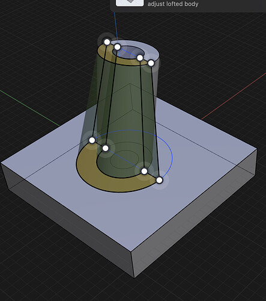Click the 'adjust lofted body' label

tap(173, 4)
